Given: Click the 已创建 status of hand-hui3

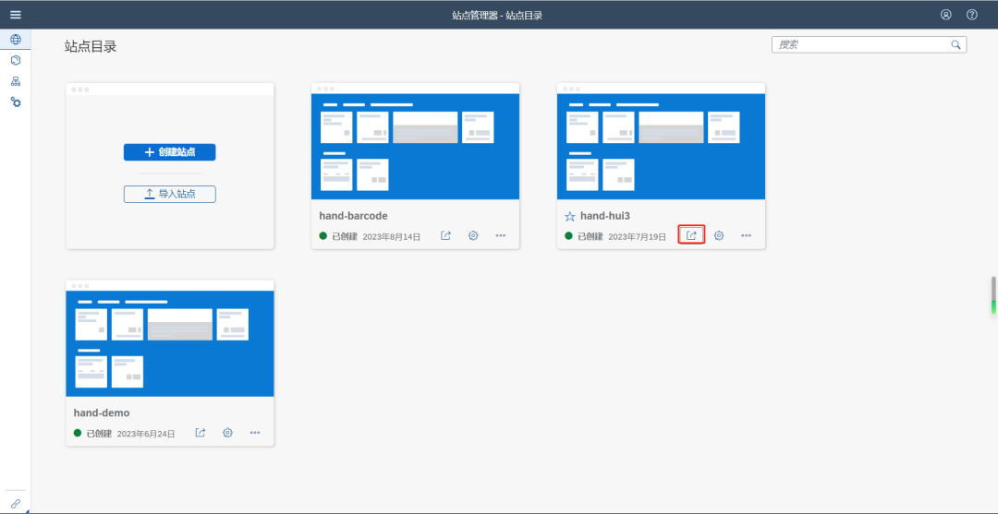Looking at the screenshot, I should (590, 236).
